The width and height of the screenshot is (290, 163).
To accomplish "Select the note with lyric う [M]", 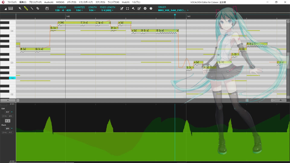I will tap(69, 23).
